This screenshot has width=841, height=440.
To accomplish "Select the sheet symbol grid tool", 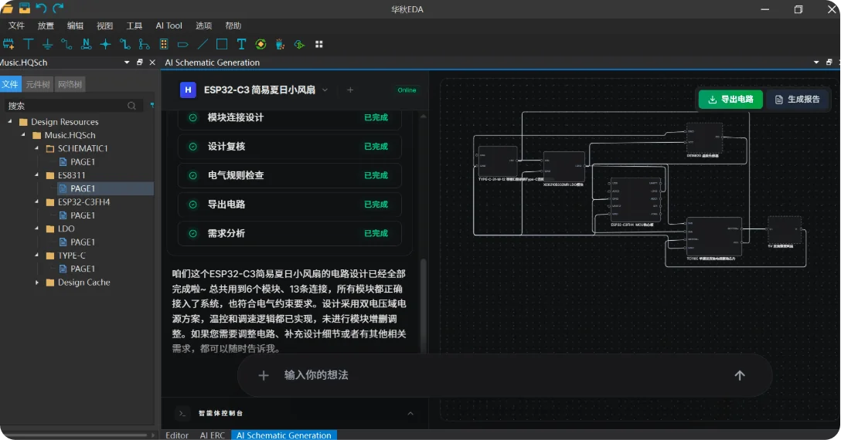I will [x=164, y=45].
